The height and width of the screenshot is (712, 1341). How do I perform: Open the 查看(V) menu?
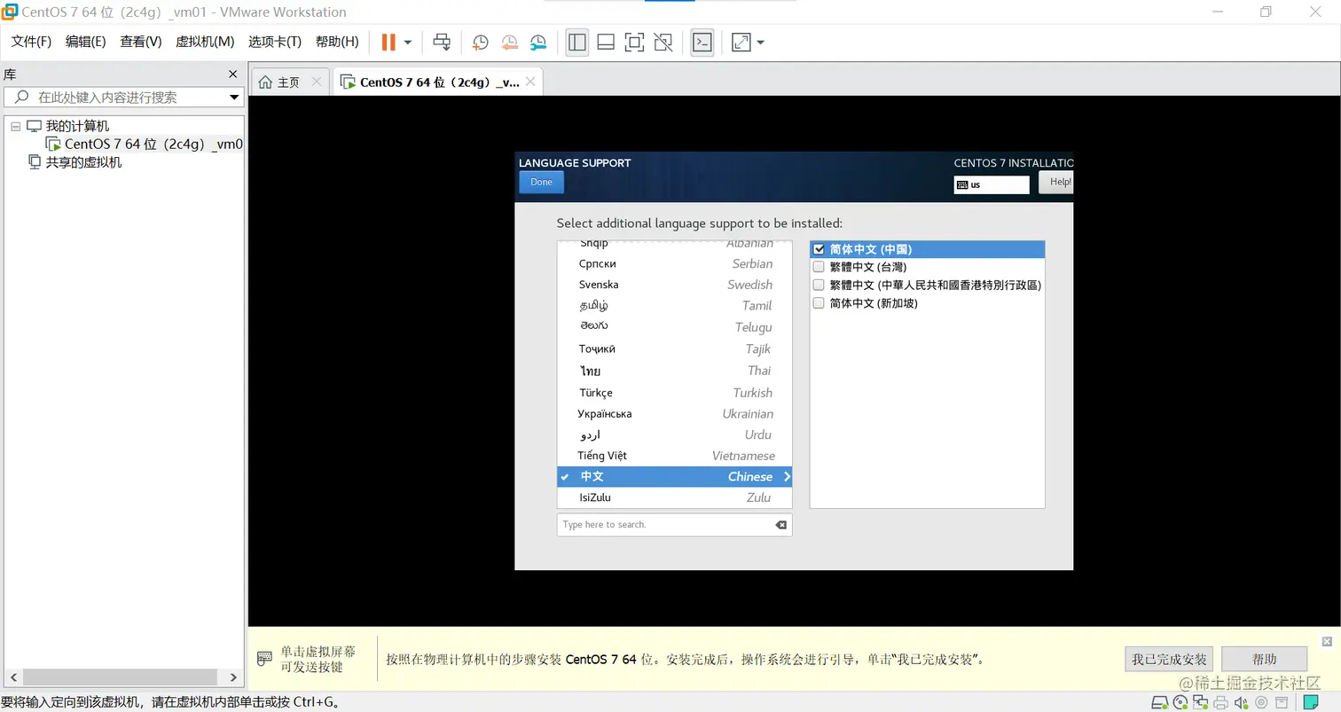pos(141,42)
